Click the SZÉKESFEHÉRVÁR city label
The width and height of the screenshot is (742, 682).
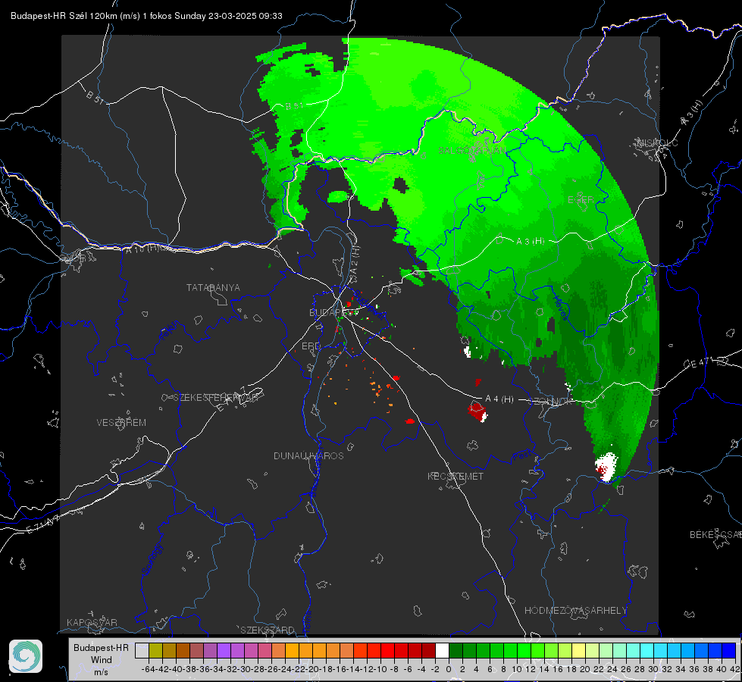click(x=216, y=397)
